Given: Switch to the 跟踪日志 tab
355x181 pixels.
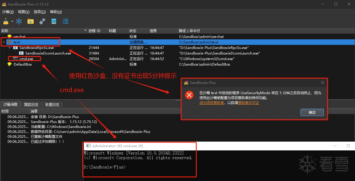Looking at the screenshot, I should pos(31,105).
